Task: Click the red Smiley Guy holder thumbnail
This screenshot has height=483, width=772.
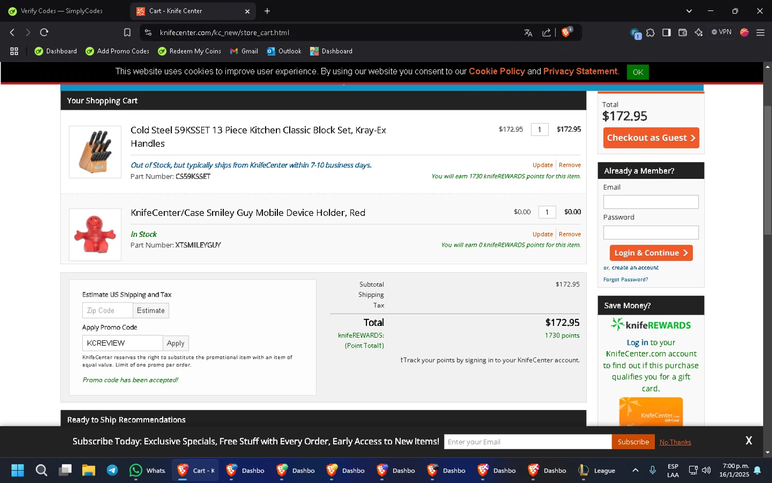Action: tap(95, 234)
